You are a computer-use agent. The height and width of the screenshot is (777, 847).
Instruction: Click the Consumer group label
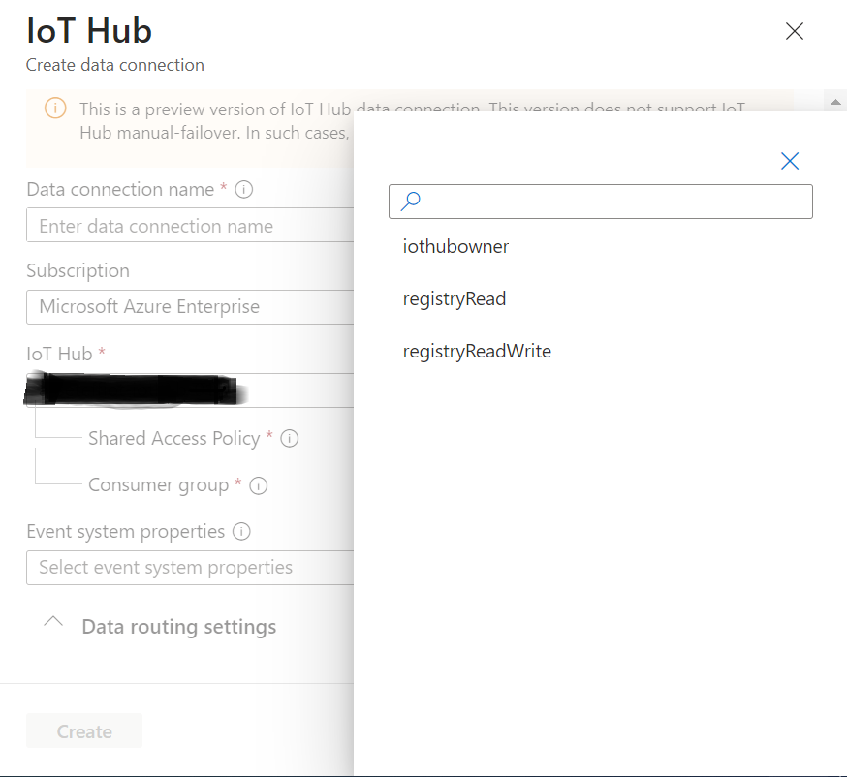tap(158, 485)
